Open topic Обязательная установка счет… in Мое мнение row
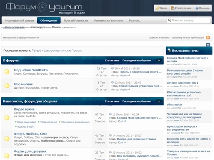 140,86
